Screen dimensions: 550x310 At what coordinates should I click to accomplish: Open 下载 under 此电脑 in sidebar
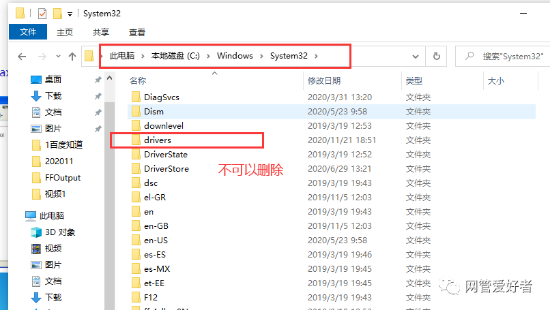(x=53, y=297)
